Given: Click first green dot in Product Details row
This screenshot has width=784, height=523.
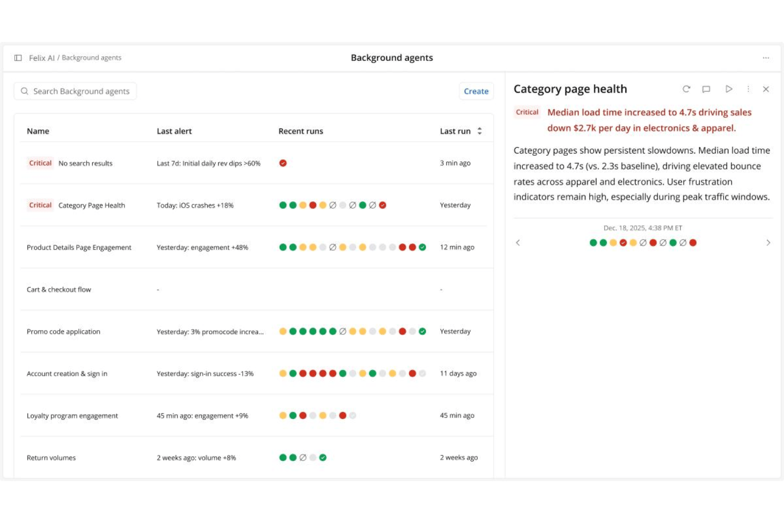Looking at the screenshot, I should click(x=283, y=247).
